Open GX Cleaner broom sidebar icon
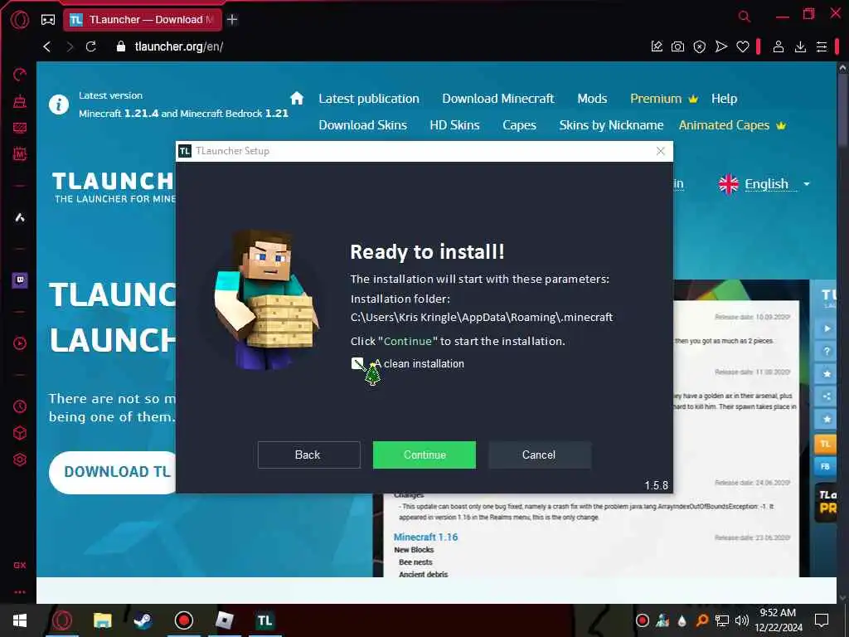The width and height of the screenshot is (849, 637). click(x=20, y=100)
